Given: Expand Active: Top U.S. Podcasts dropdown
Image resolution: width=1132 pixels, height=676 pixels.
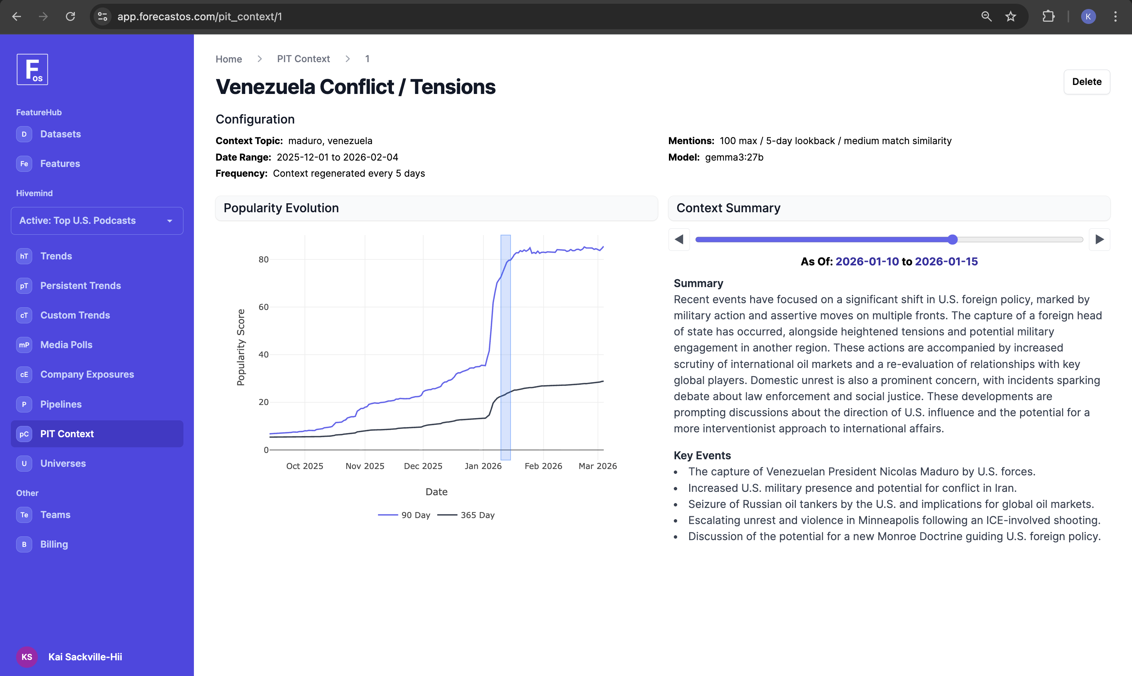Looking at the screenshot, I should pos(97,221).
